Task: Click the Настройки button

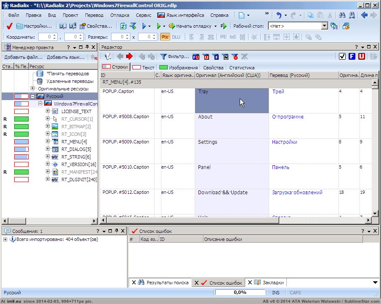Action: point(34,26)
